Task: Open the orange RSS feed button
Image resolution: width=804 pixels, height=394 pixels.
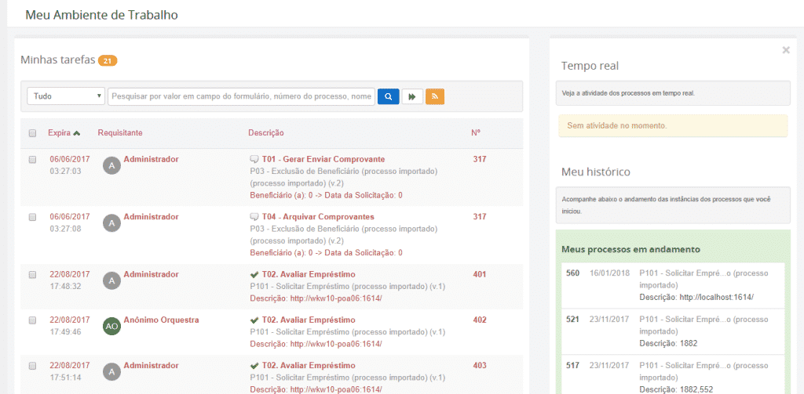Action: tap(435, 96)
